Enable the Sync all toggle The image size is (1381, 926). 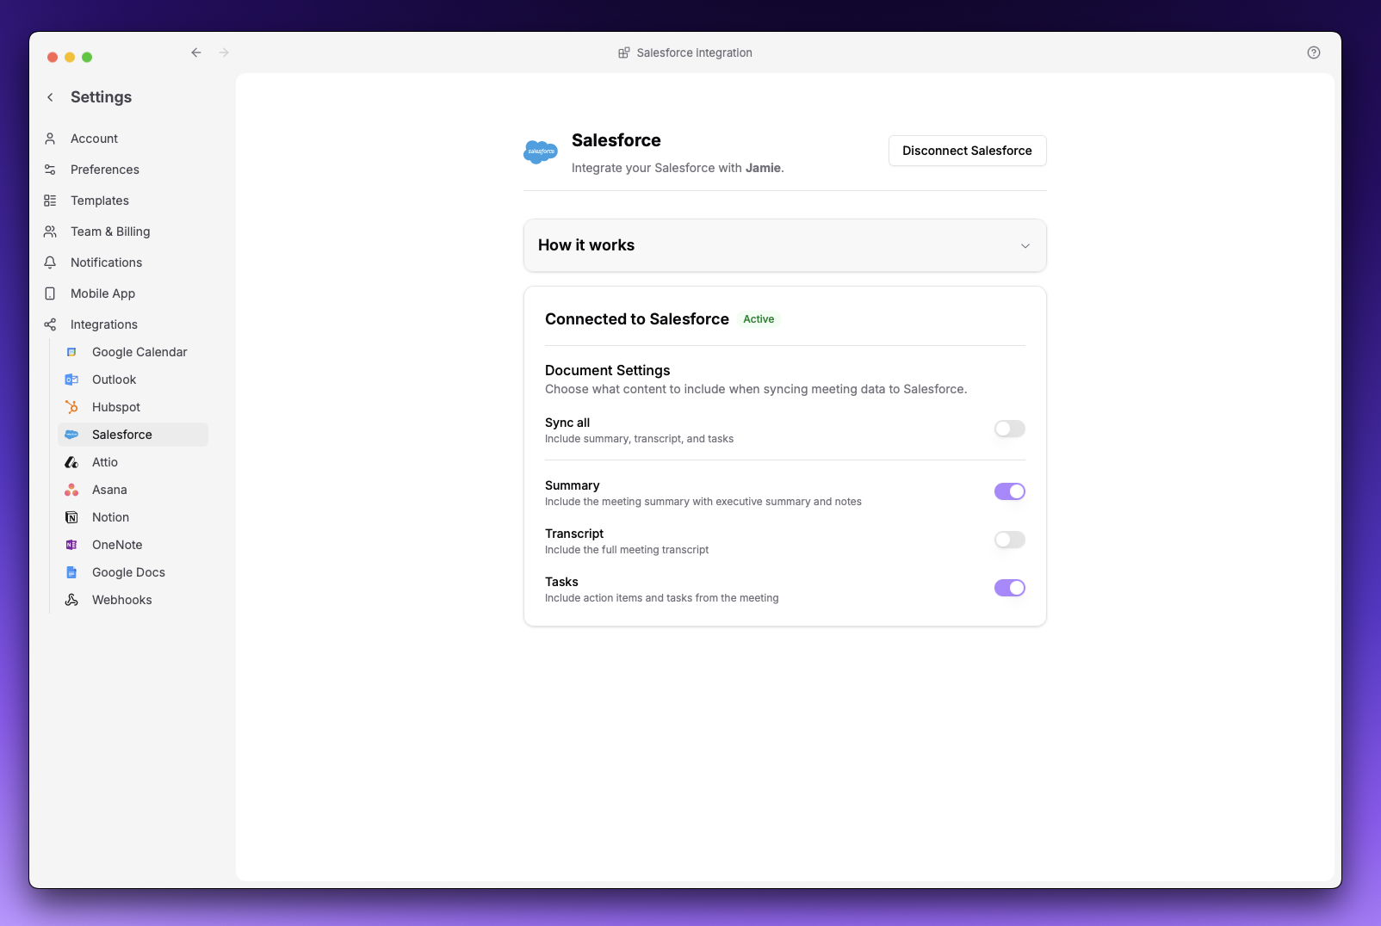pos(1009,429)
